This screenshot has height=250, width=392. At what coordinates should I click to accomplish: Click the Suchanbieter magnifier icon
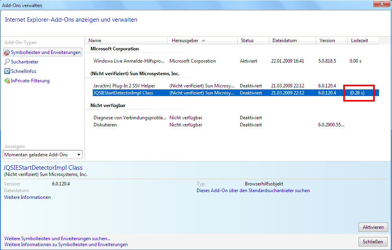pos(7,61)
